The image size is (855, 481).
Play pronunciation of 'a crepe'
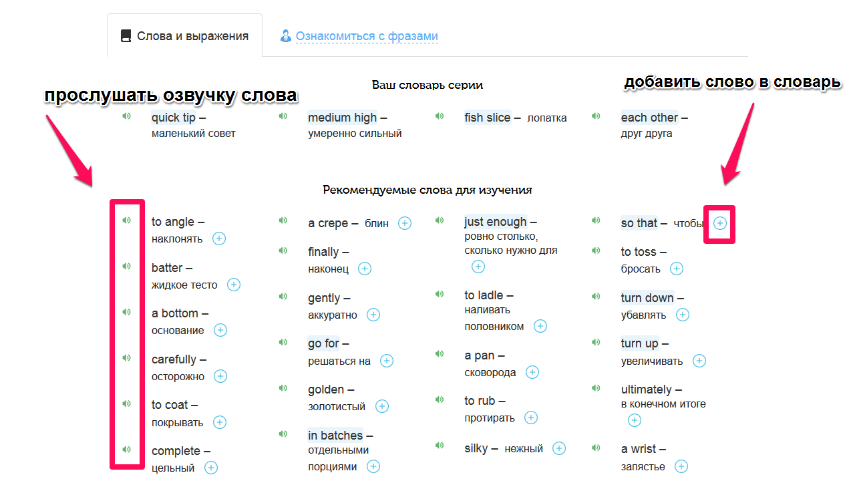click(x=283, y=220)
